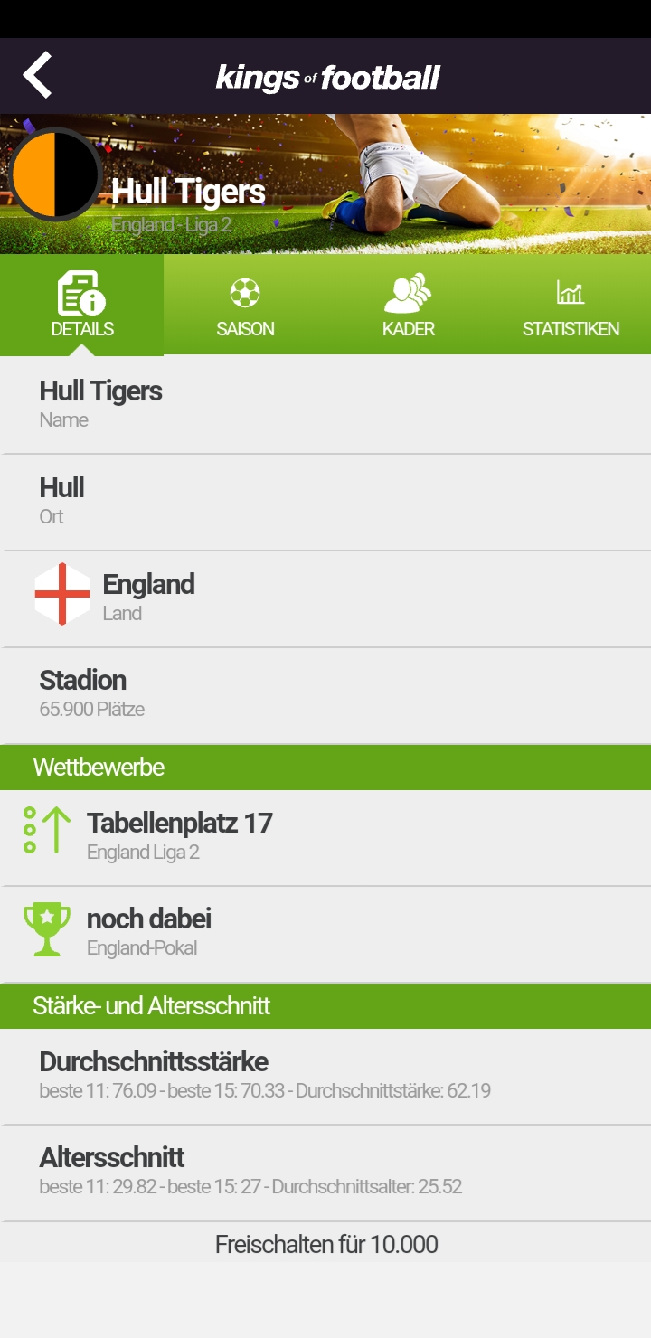Viewport: 651px width, 1338px height.
Task: Tap the Hull Tigers Name row
Action: point(325,404)
